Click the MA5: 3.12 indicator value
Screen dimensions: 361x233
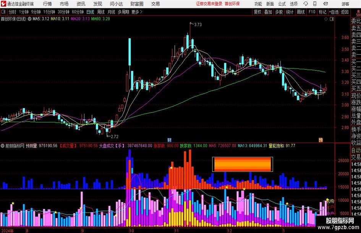tap(41, 19)
